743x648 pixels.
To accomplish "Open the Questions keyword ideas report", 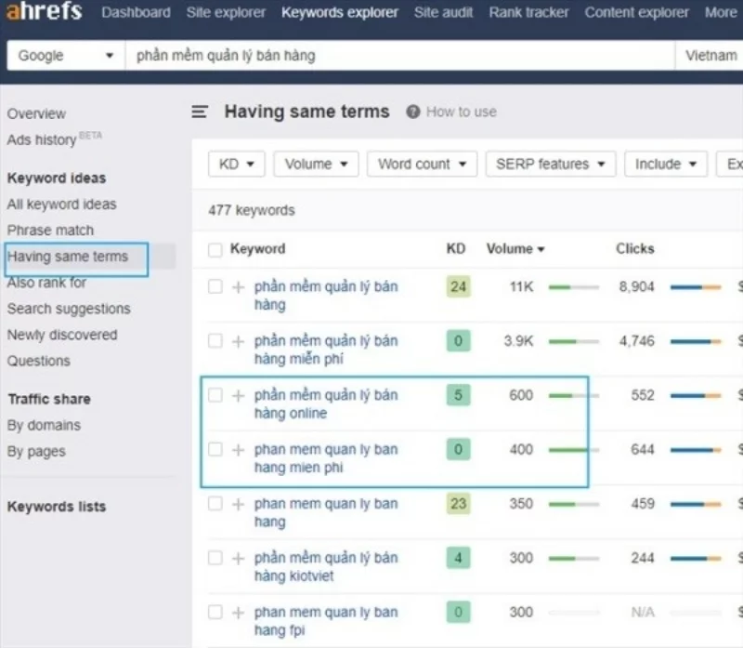I will point(38,361).
